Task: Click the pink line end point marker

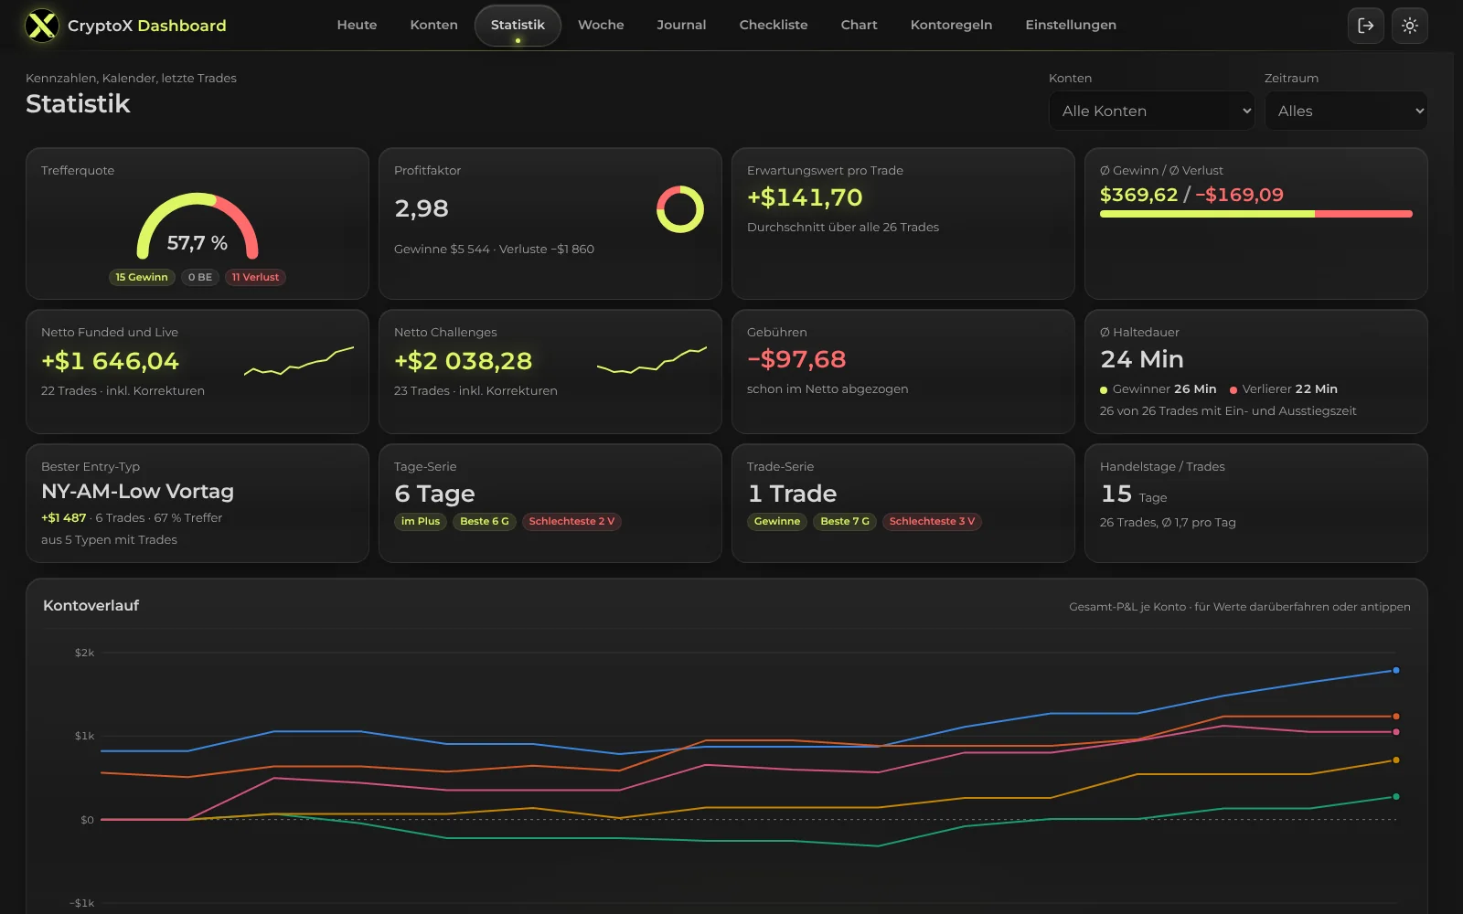Action: 1395,731
